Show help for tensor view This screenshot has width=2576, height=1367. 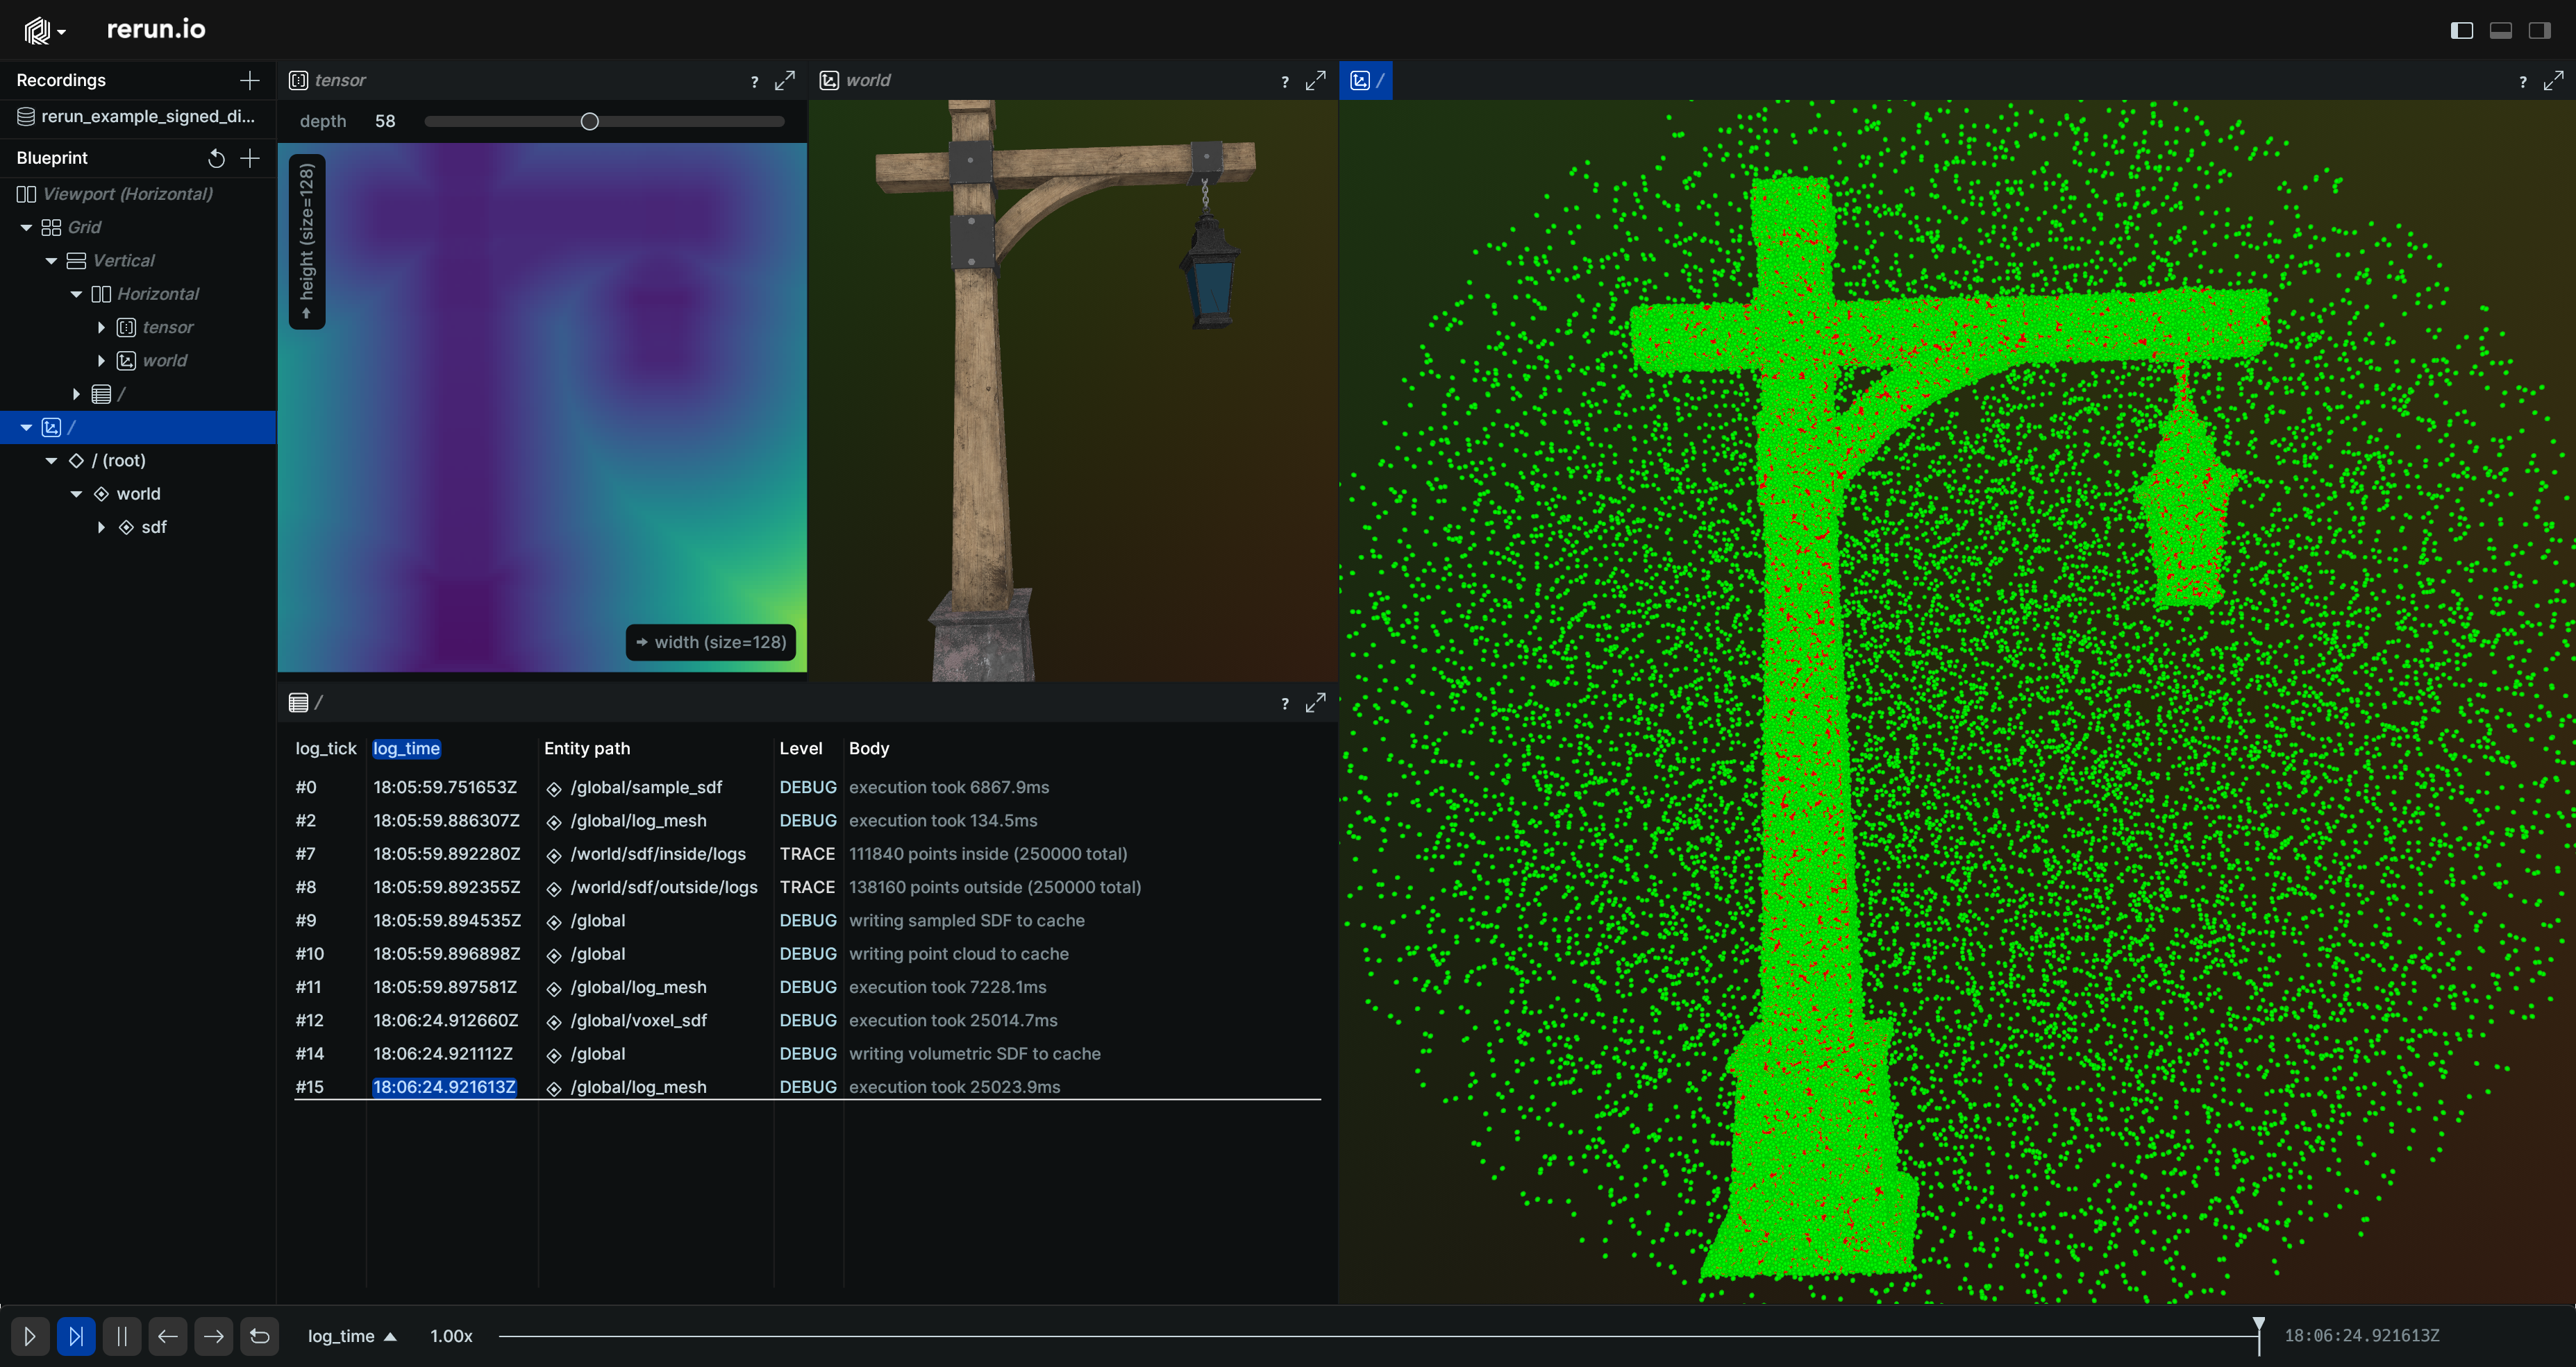[x=754, y=82]
